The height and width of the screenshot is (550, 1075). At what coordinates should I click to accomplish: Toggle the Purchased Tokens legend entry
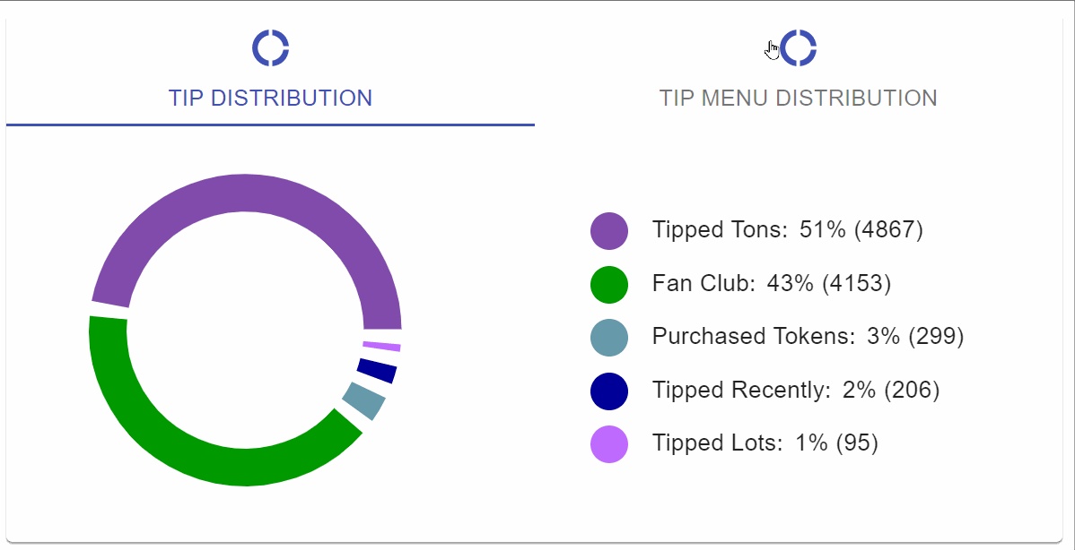(x=808, y=338)
